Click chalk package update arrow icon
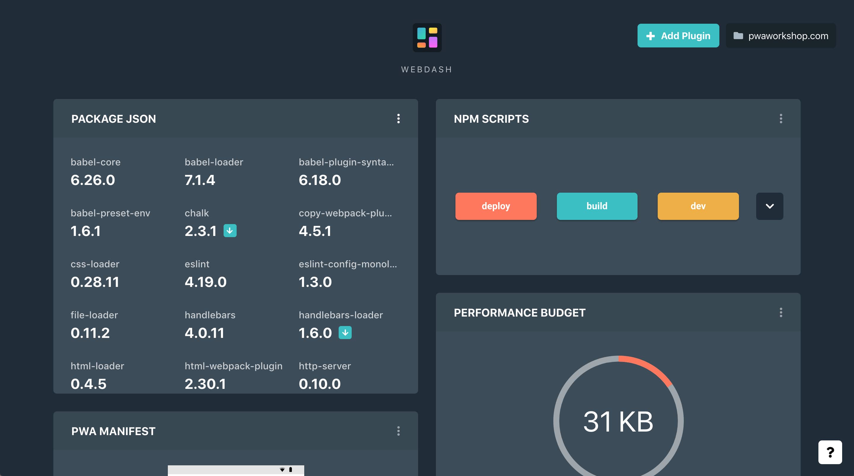Image resolution: width=854 pixels, height=476 pixels. click(230, 231)
